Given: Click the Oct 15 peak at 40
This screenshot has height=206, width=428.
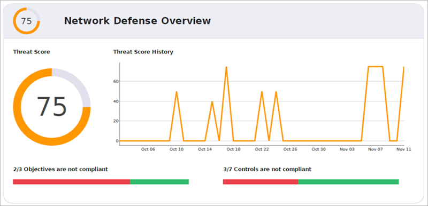Looking at the screenshot, I should [x=212, y=101].
